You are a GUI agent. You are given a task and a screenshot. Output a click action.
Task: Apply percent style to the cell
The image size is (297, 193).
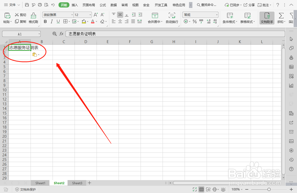[x=194, y=22]
